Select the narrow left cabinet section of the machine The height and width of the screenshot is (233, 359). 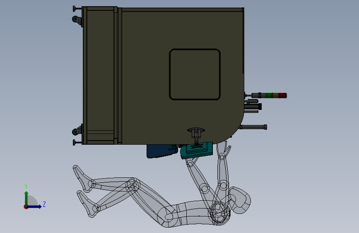100,75
